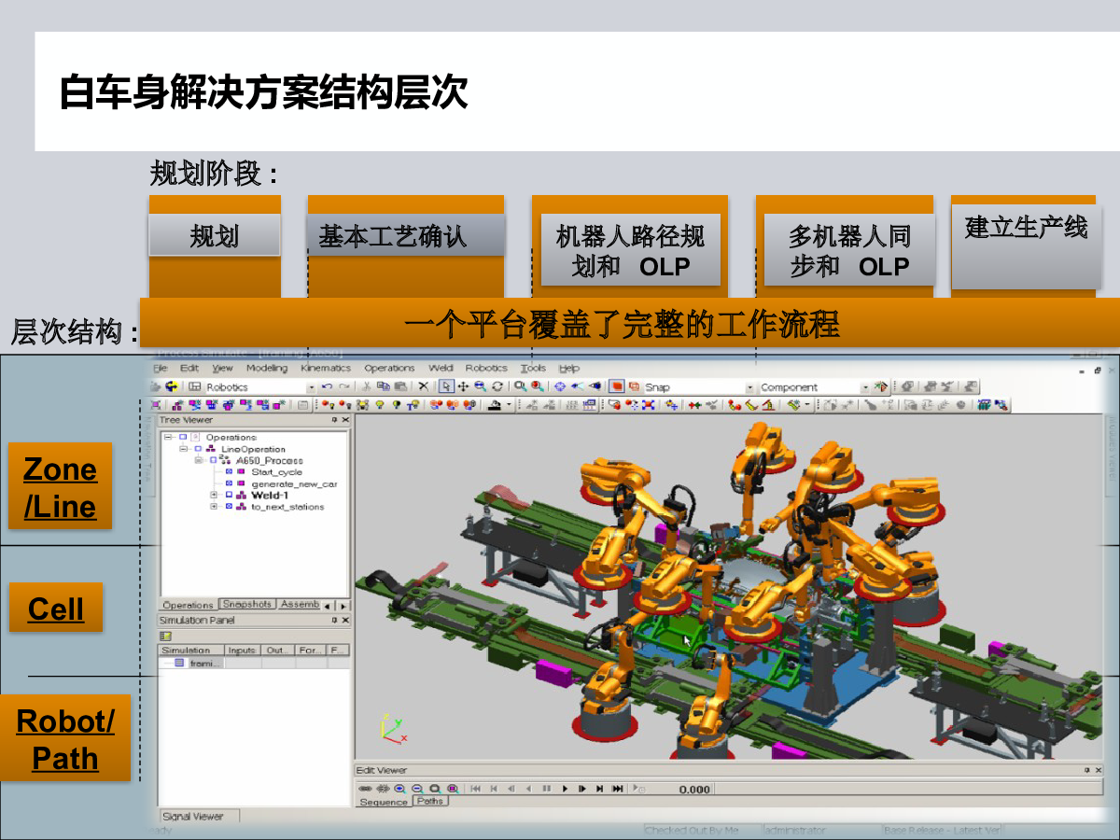The image size is (1120, 840).
Task: Click the Delete X icon in toolbar
Action: pos(424,386)
